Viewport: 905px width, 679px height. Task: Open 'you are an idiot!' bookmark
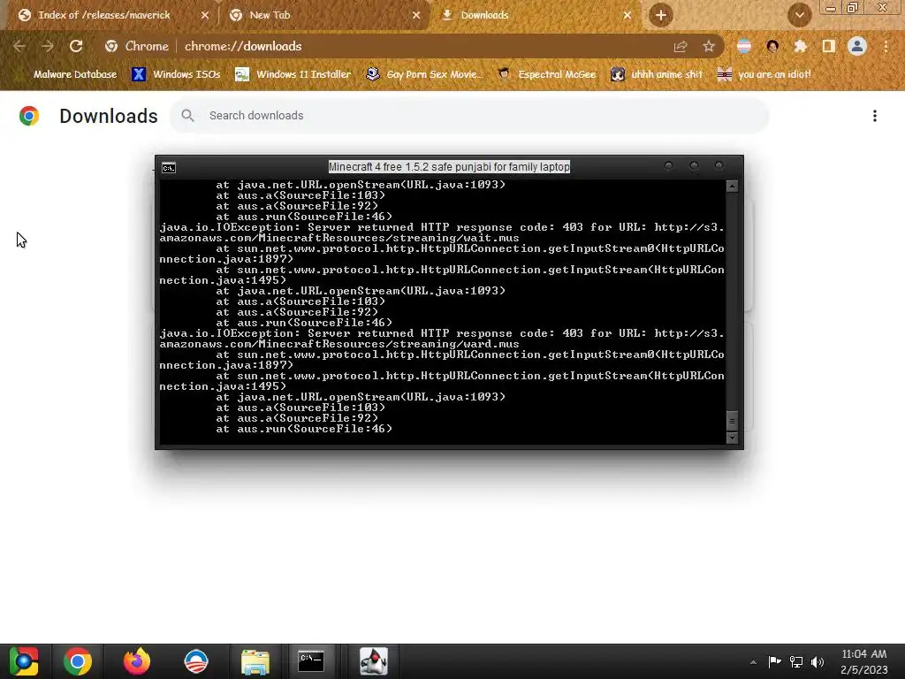click(x=764, y=74)
